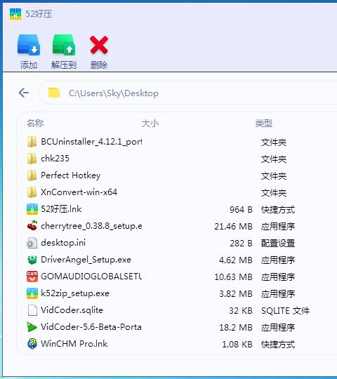Screen dimensions: 337x379
Task: Click the 52好压 app logo in title bar
Action: point(15,14)
